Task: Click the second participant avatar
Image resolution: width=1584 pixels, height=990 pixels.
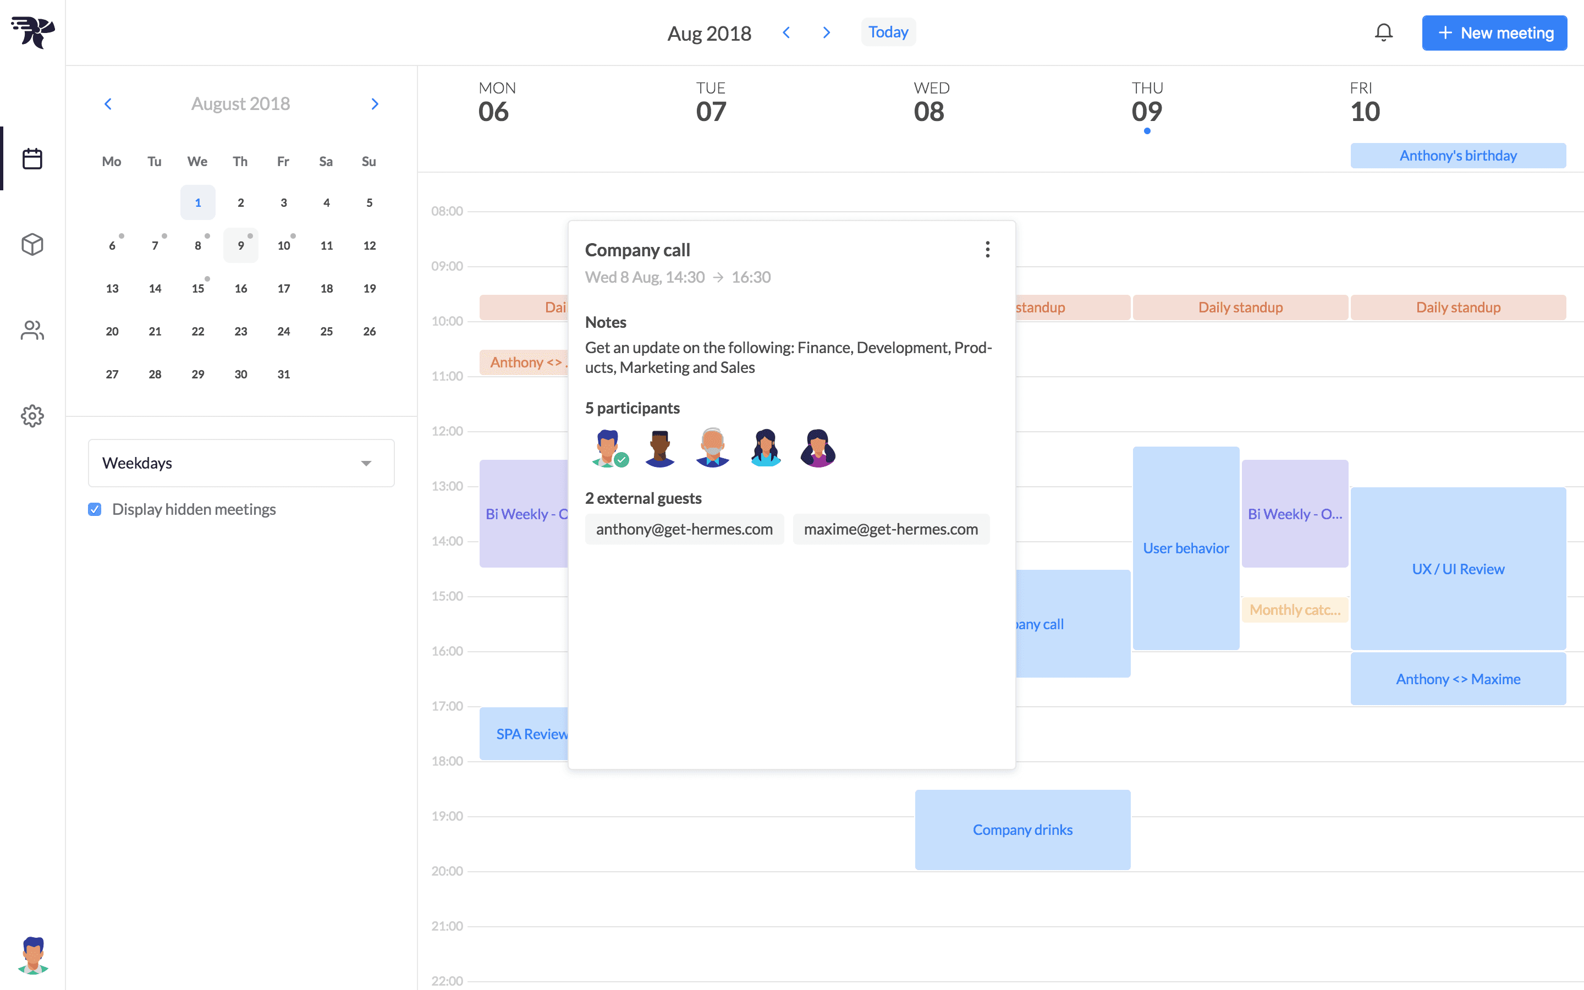Action: coord(660,448)
